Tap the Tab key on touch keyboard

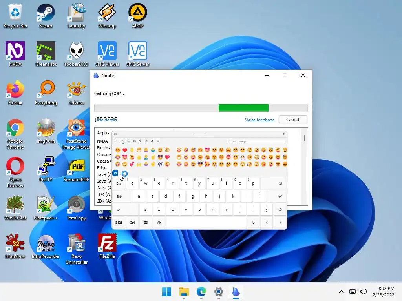click(x=122, y=196)
